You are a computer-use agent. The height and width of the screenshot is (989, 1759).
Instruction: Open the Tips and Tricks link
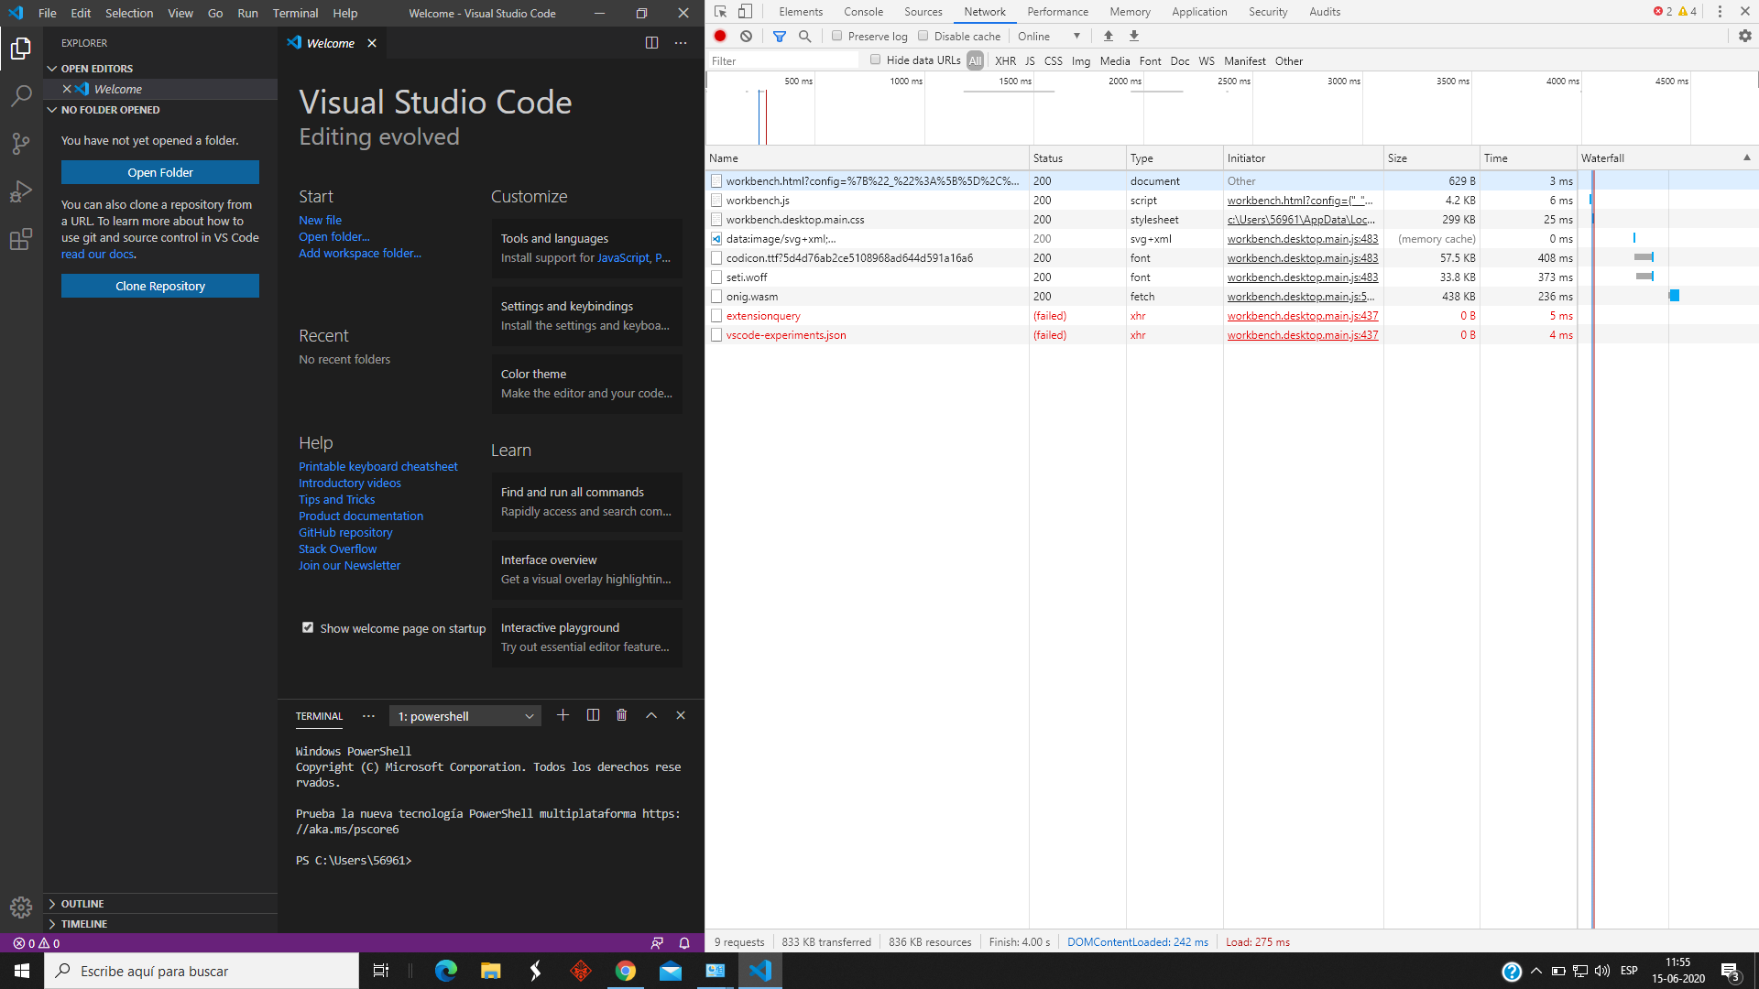point(336,499)
